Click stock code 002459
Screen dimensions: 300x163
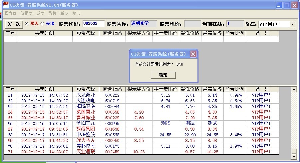click(112, 152)
